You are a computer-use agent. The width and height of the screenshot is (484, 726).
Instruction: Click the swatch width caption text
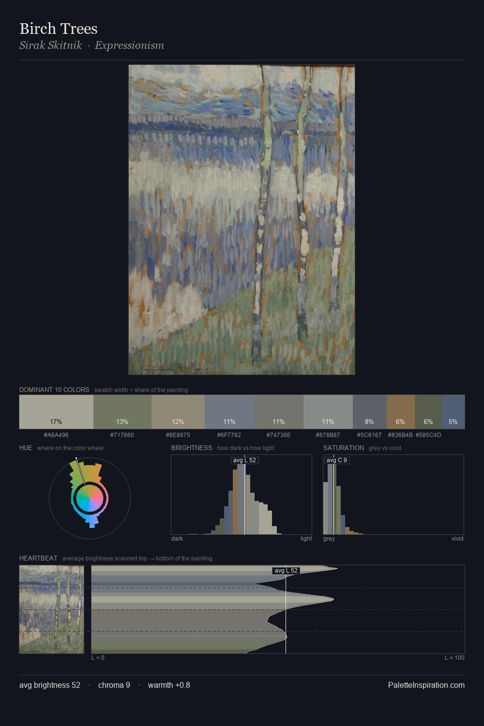141,390
